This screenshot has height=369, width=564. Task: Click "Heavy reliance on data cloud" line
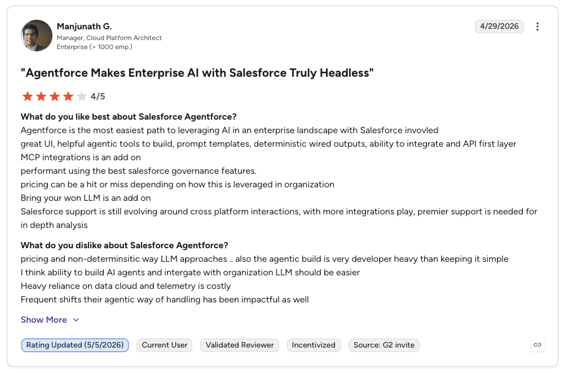[126, 286]
